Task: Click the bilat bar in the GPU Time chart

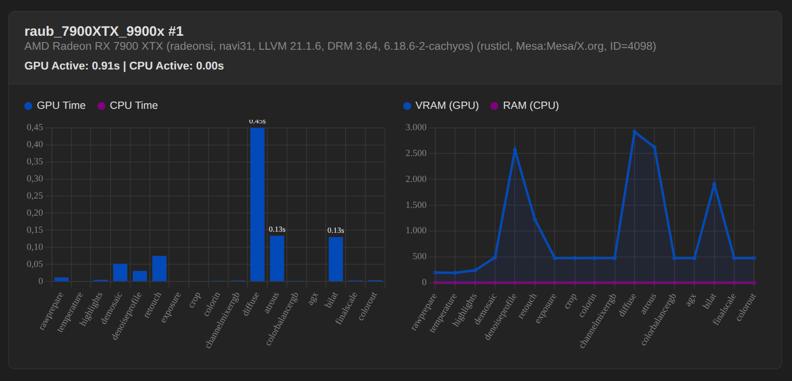Action: (x=336, y=259)
